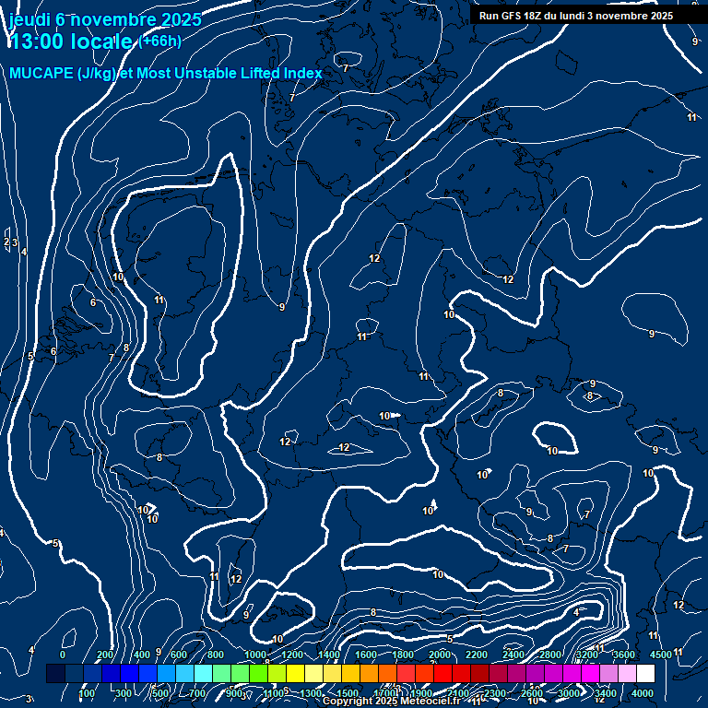The height and width of the screenshot is (708, 708).
Task: Click the '200' legend label
Action: tap(105, 655)
